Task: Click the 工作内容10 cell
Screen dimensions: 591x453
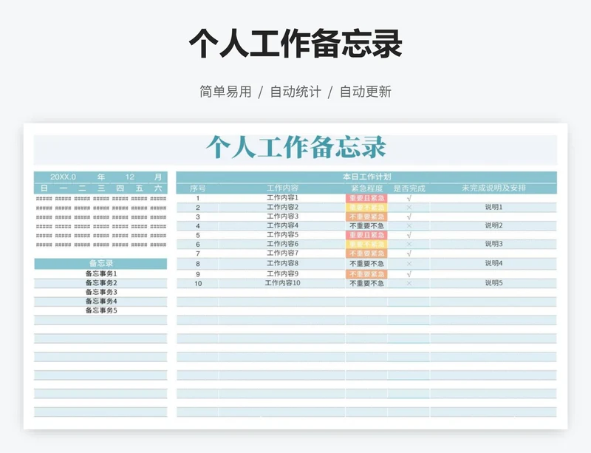Action: pos(282,283)
